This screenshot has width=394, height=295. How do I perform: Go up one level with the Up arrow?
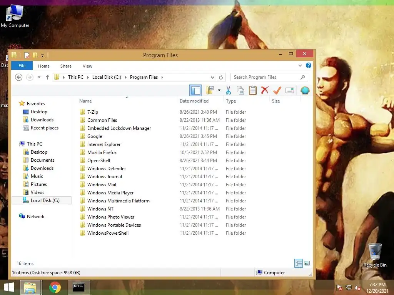click(47, 77)
